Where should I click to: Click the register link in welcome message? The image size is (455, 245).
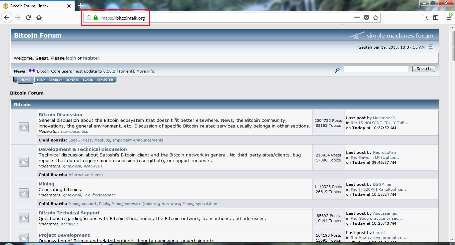click(91, 58)
